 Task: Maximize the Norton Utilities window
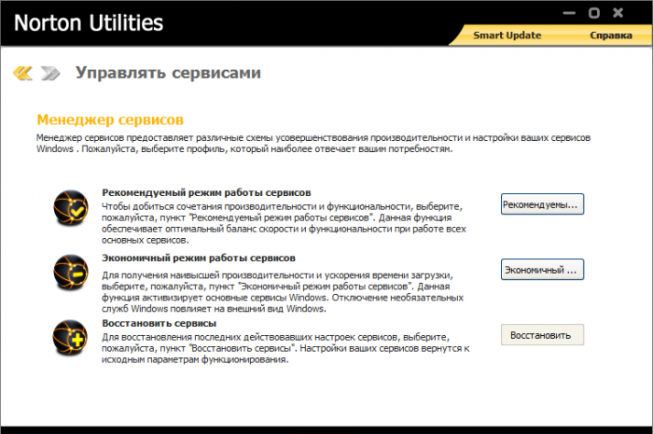(594, 13)
